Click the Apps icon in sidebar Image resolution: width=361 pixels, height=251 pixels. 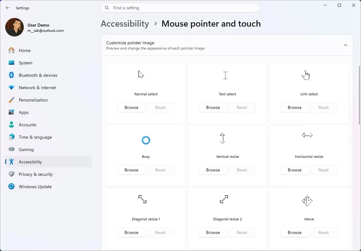pos(11,112)
